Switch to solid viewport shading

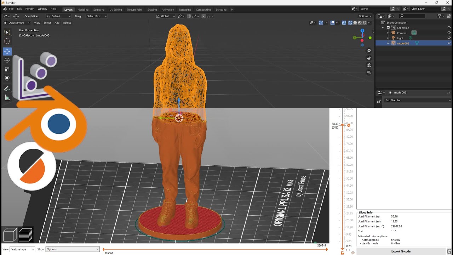pyautogui.click(x=355, y=23)
